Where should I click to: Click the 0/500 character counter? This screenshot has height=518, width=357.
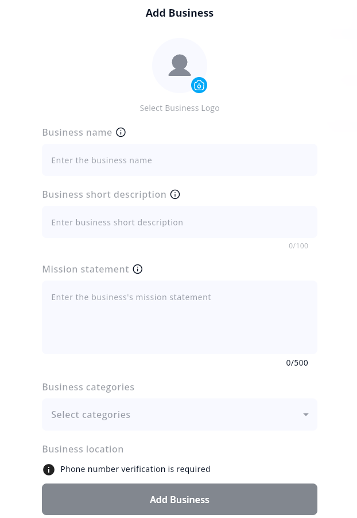(297, 363)
